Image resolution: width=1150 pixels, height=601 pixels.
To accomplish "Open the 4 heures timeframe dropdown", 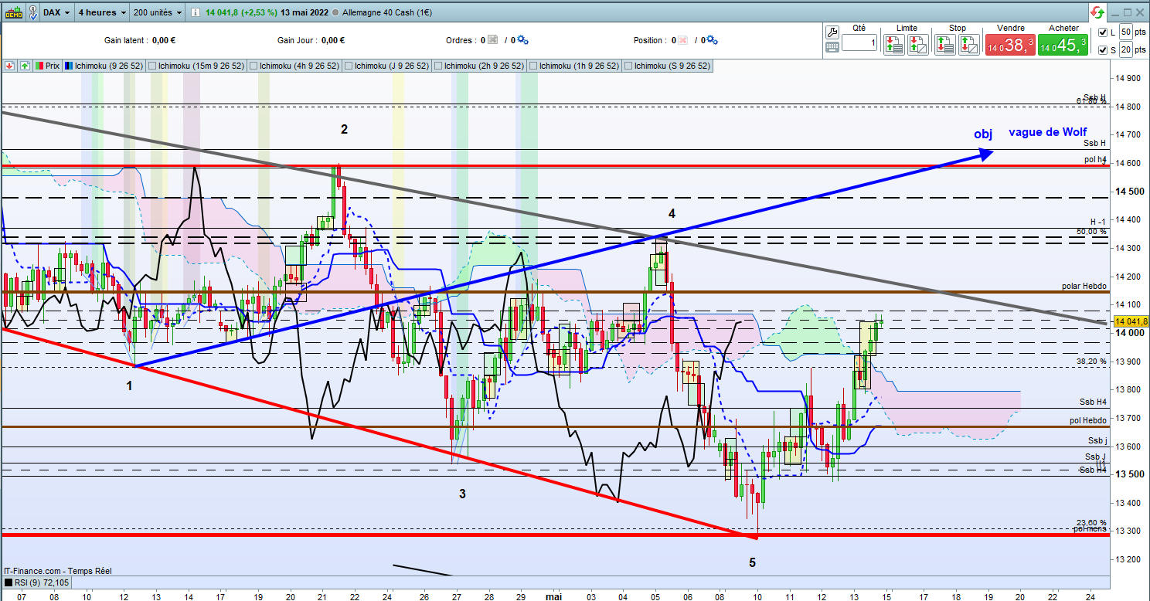I will (101, 12).
